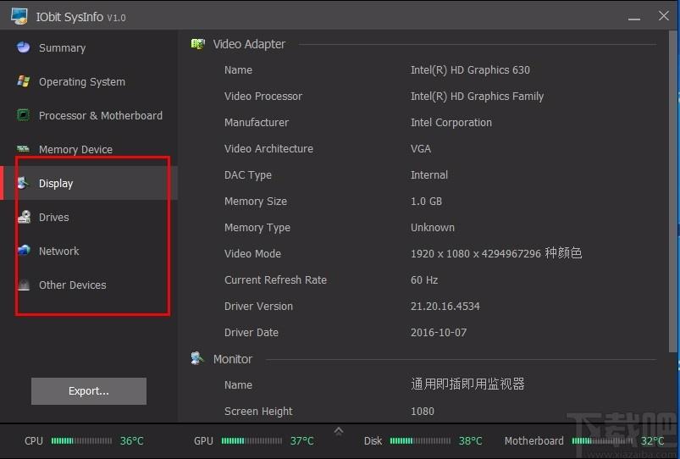
Task: Click the Driver Date label
Action: click(252, 332)
